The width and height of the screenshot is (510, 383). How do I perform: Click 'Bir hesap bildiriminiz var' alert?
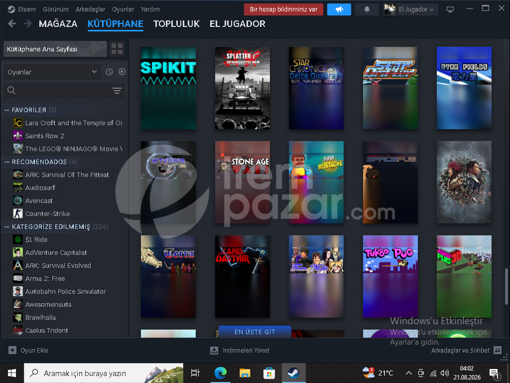tap(283, 9)
